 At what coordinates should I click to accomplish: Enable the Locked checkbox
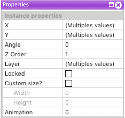(x=69, y=74)
